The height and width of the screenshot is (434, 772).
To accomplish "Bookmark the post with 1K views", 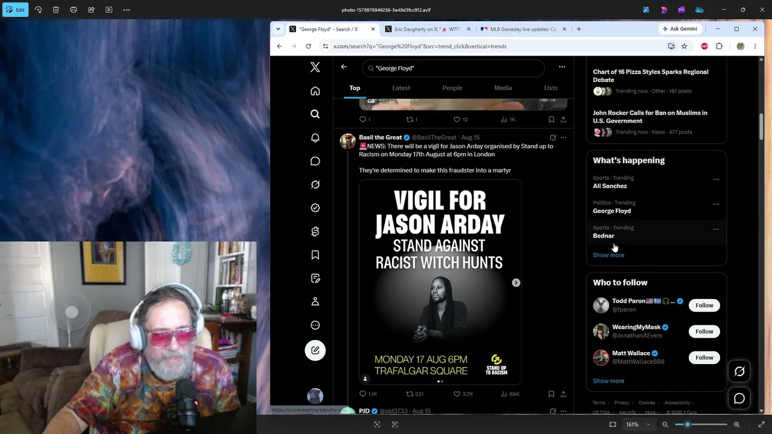I will [551, 119].
